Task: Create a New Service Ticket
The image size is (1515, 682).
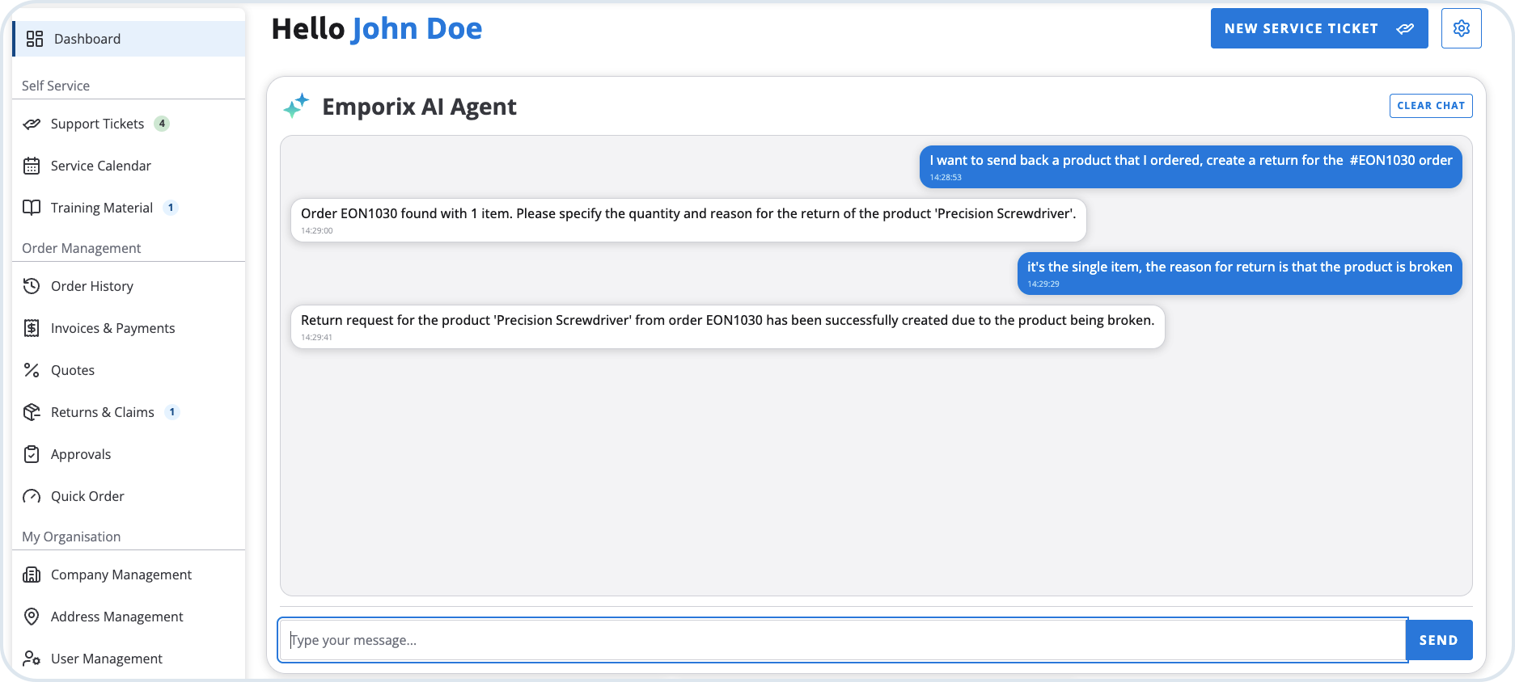Action: pos(1318,28)
